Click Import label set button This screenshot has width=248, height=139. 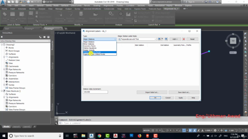[152, 92]
